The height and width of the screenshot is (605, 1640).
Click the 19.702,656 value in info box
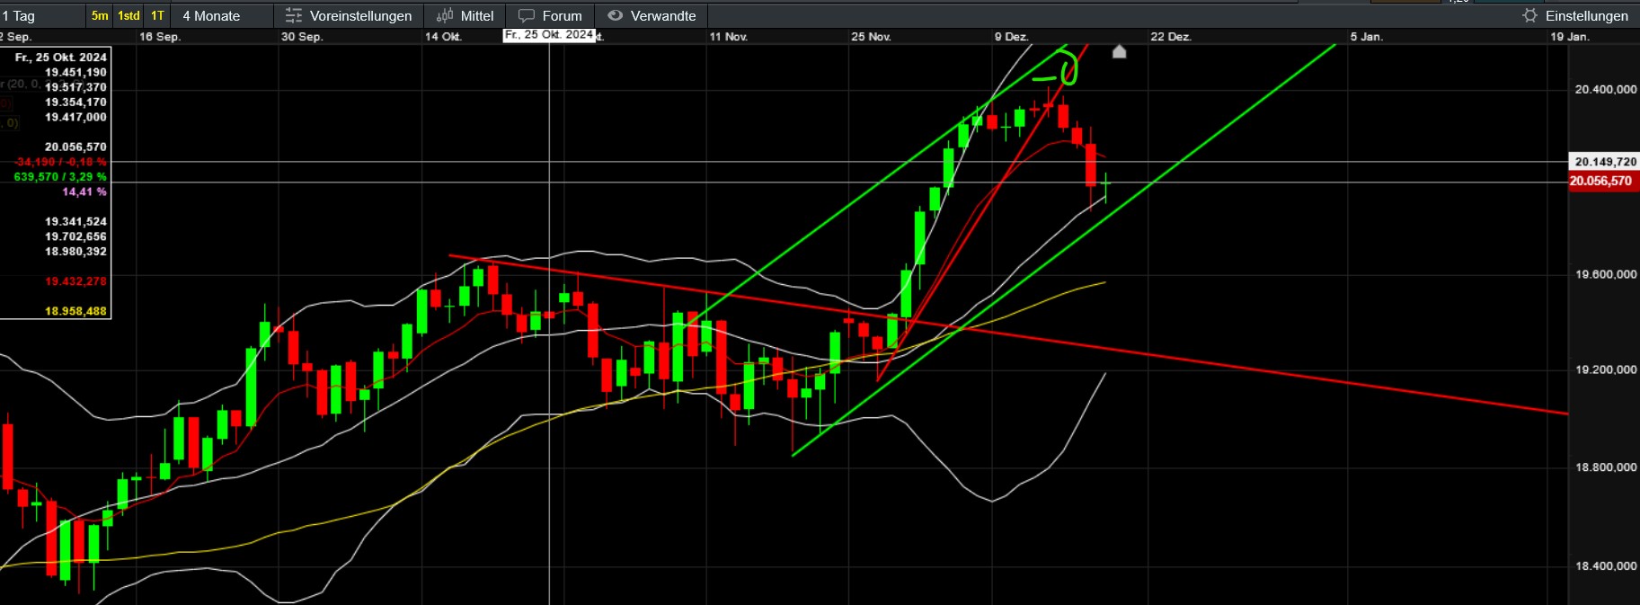click(x=76, y=237)
